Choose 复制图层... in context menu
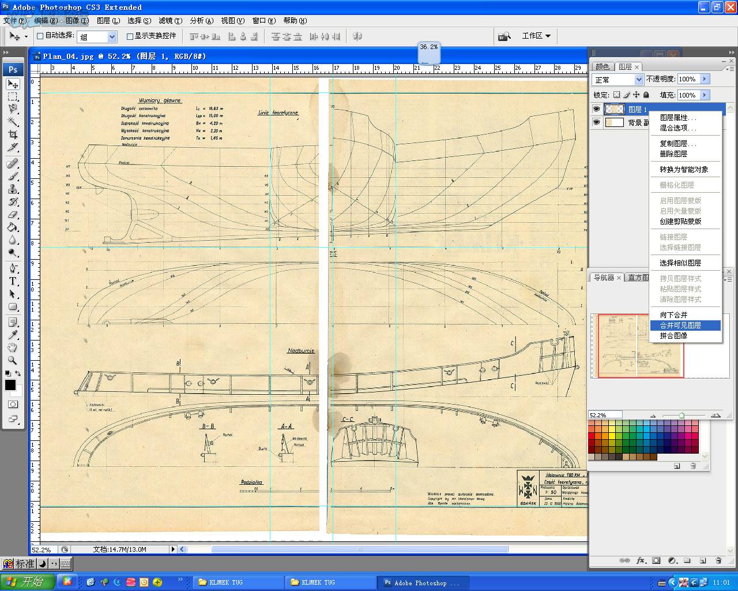This screenshot has height=591, width=738. tap(685, 144)
